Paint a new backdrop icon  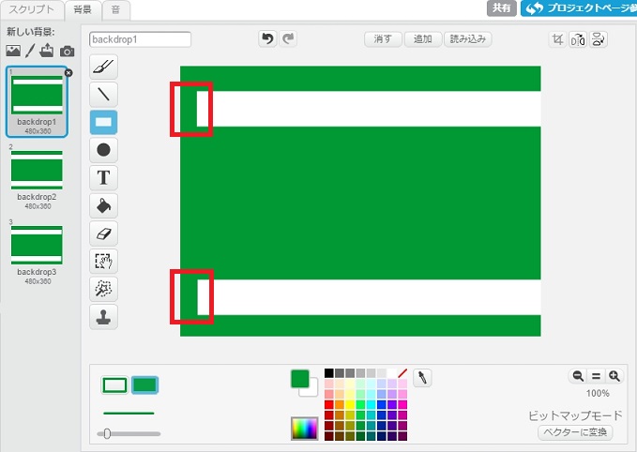pos(30,51)
